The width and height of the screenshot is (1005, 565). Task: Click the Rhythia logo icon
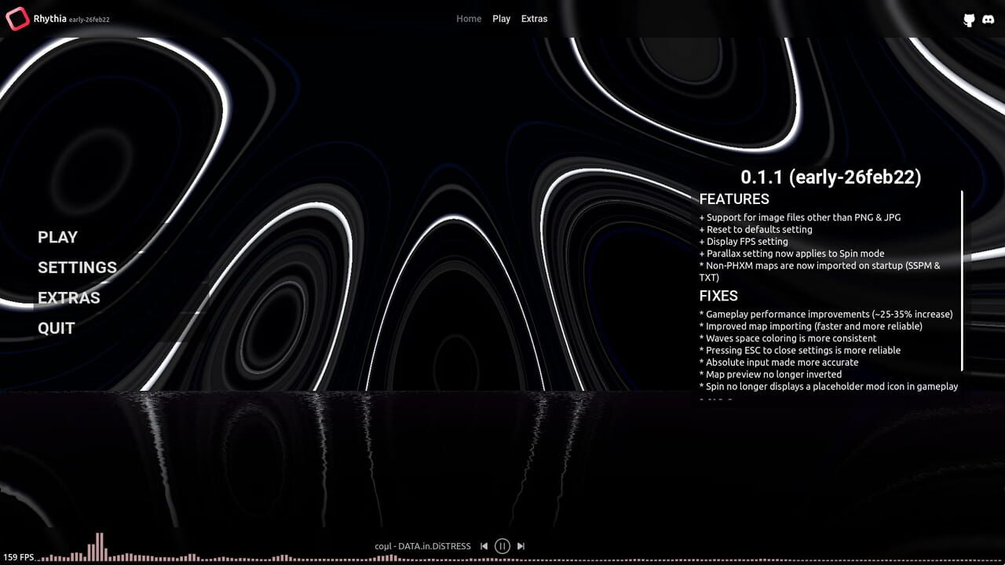pyautogui.click(x=17, y=18)
